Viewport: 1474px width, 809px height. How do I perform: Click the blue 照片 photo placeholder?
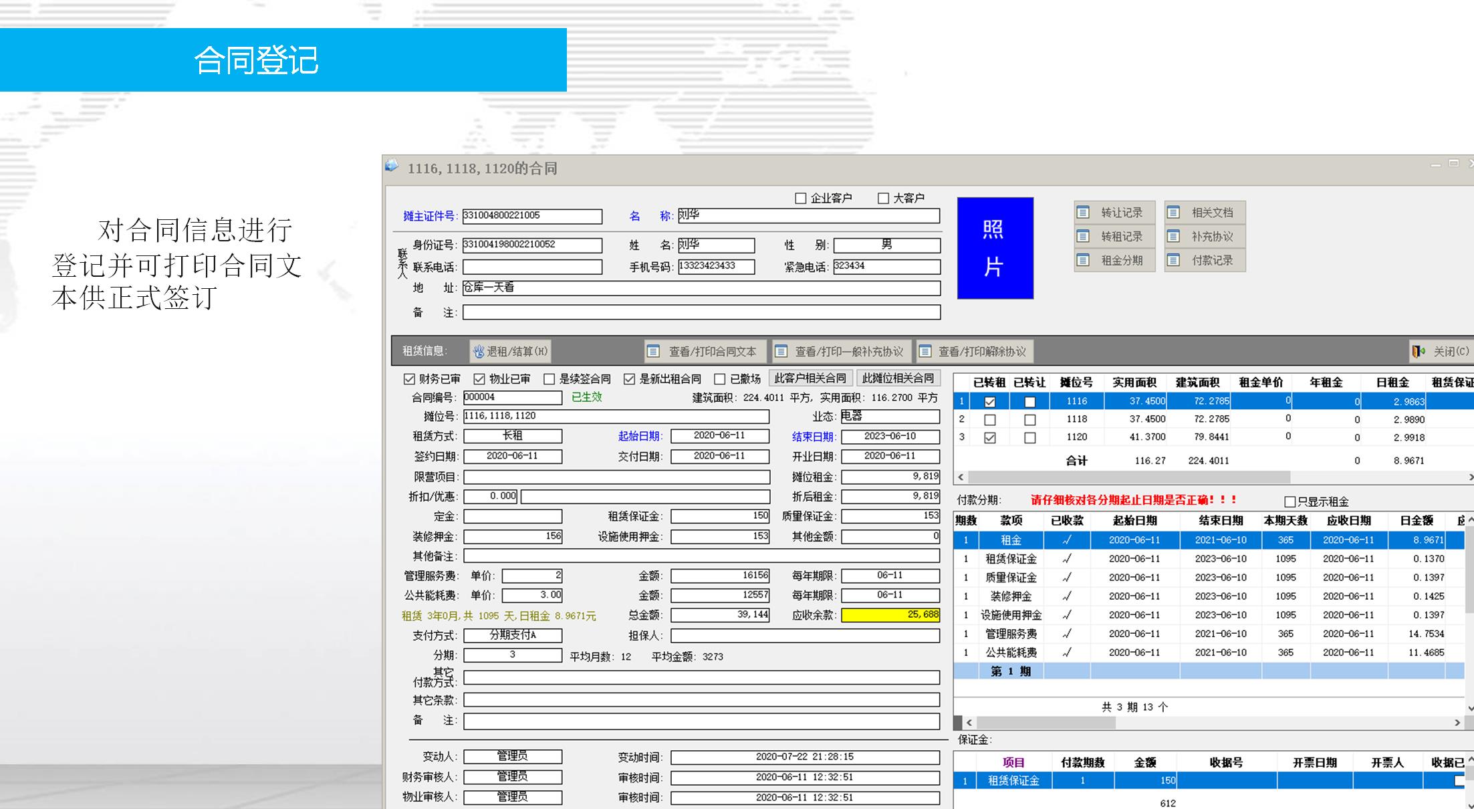tap(995, 248)
